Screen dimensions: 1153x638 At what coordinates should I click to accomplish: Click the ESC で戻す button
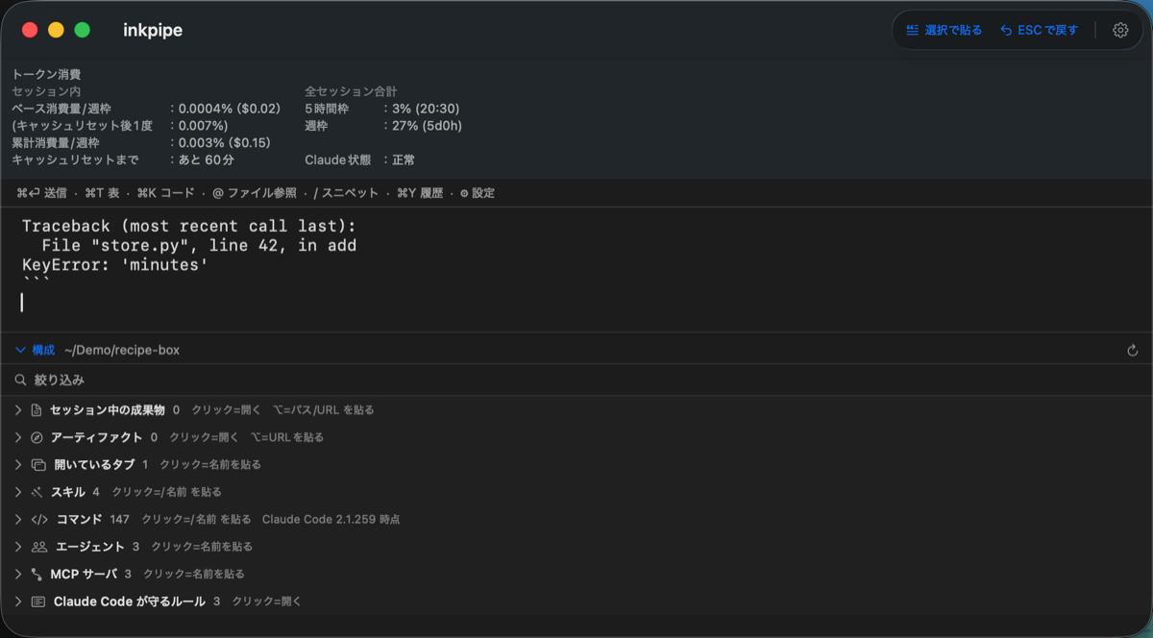tap(1039, 30)
